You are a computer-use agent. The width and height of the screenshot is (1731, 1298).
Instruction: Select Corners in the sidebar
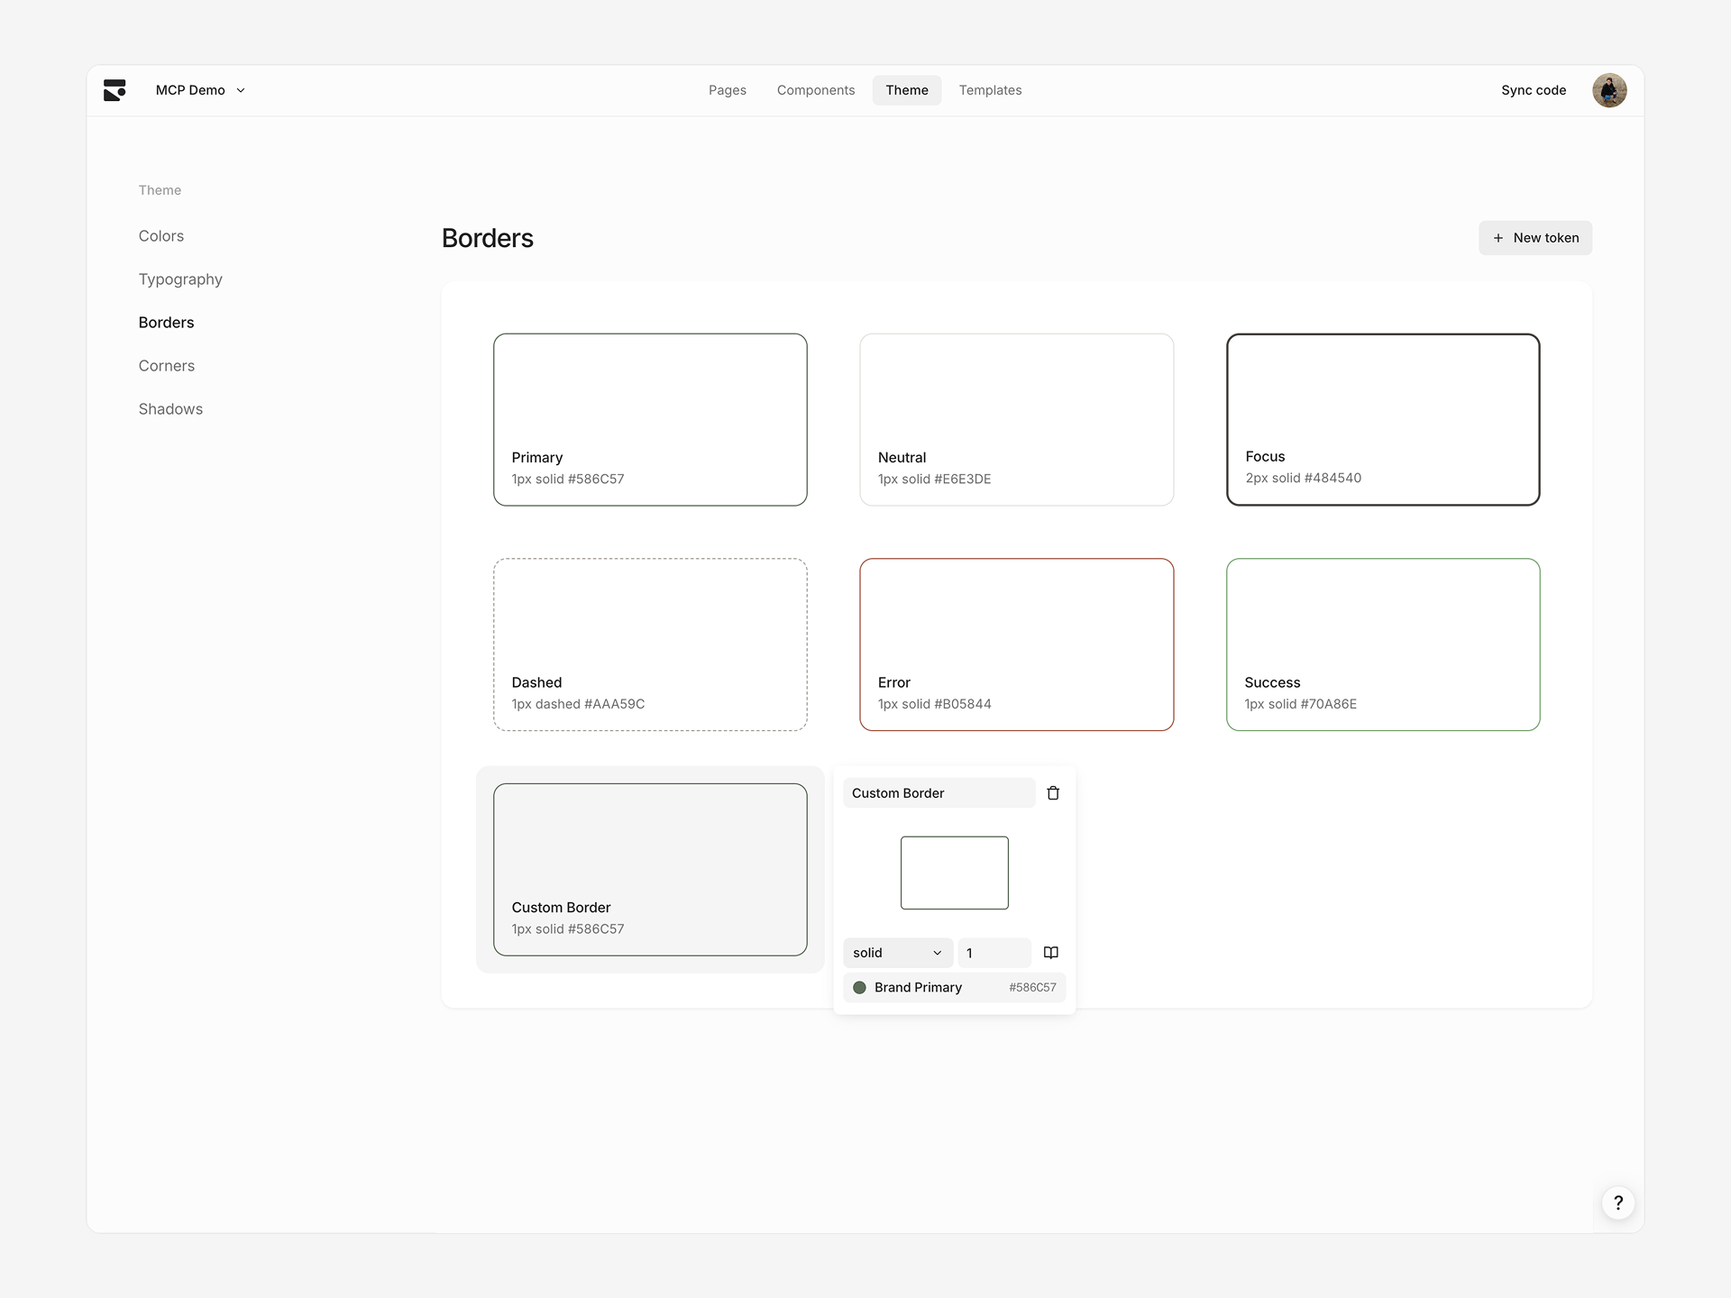166,365
